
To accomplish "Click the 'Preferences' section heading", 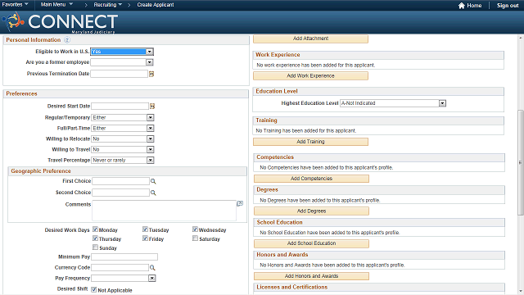I will click(21, 93).
